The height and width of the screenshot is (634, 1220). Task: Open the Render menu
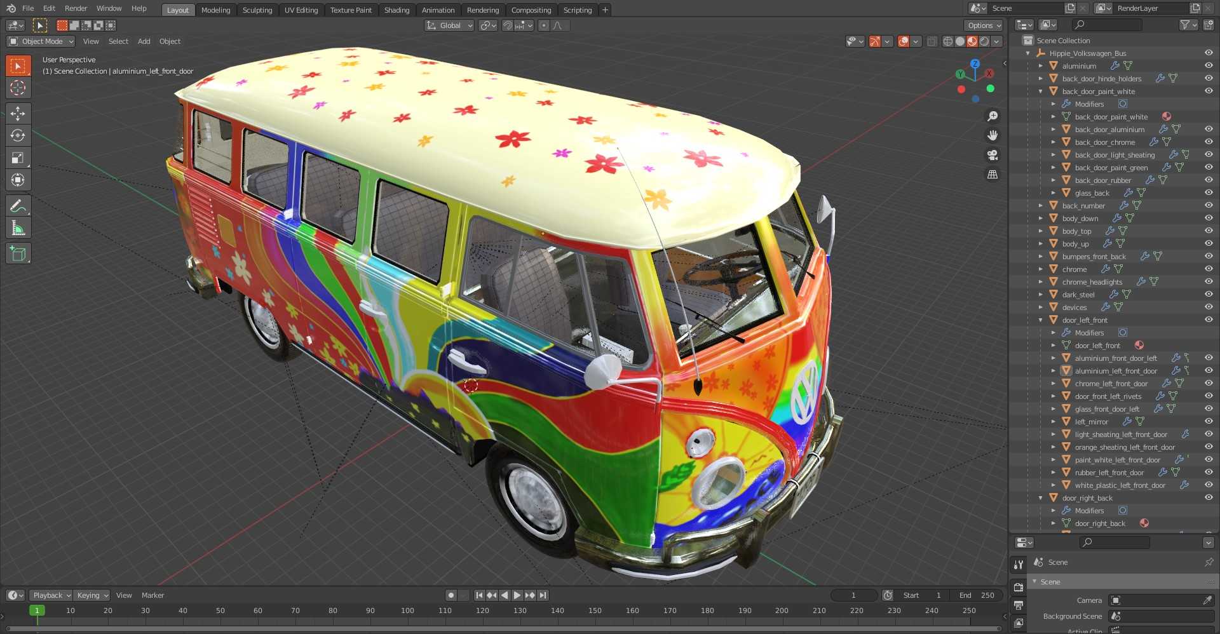point(76,8)
